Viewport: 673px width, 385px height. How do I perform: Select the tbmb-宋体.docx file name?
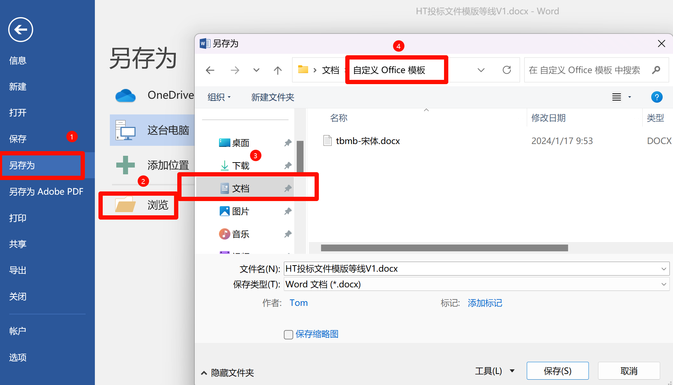pyautogui.click(x=368, y=141)
